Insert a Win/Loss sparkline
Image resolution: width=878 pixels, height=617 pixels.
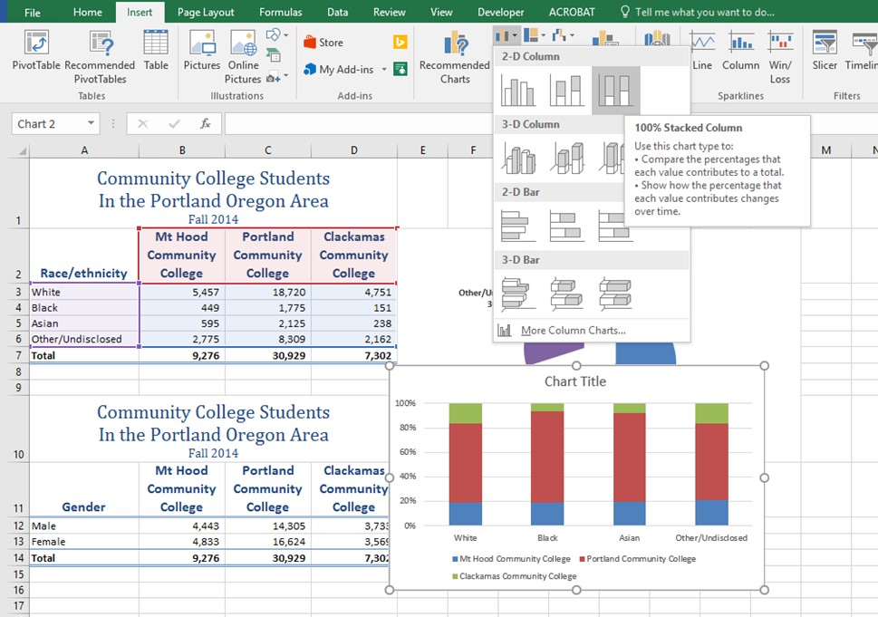tap(780, 57)
